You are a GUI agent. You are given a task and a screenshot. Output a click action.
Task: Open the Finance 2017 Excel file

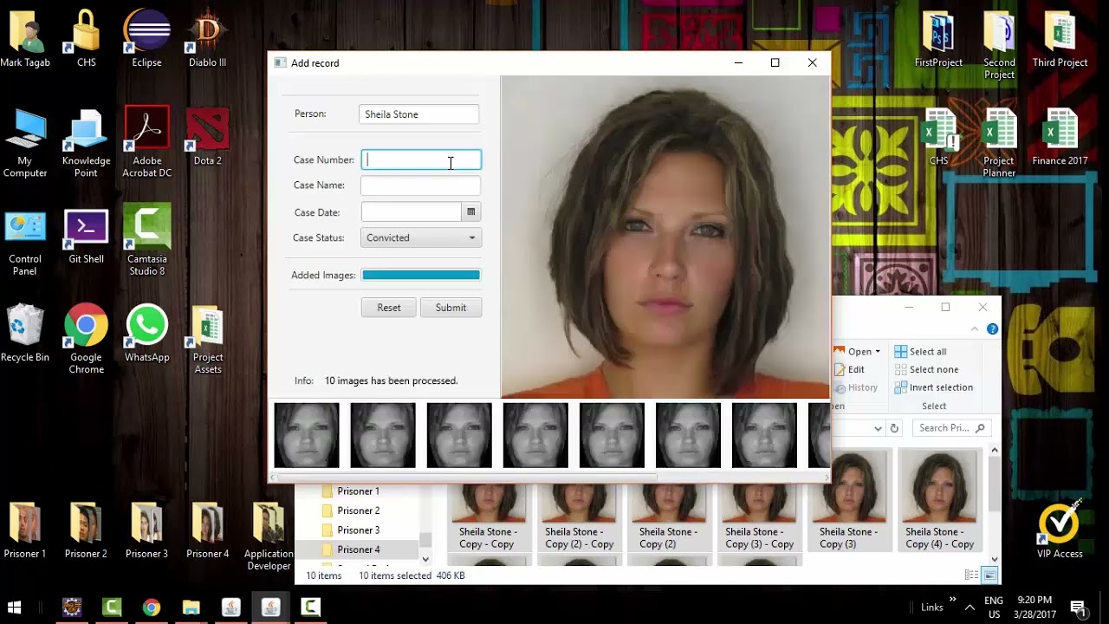(x=1060, y=137)
